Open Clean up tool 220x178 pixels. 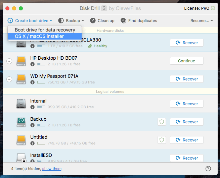pyautogui.click(x=102, y=21)
